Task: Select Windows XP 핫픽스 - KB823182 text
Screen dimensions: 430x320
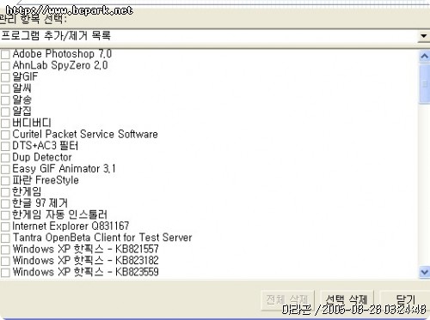Action: point(85,261)
